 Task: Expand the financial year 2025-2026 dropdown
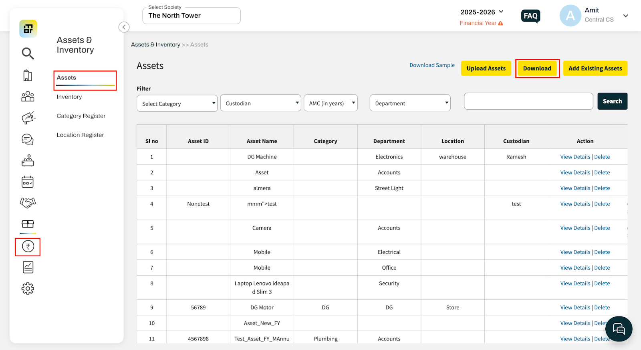coord(482,12)
